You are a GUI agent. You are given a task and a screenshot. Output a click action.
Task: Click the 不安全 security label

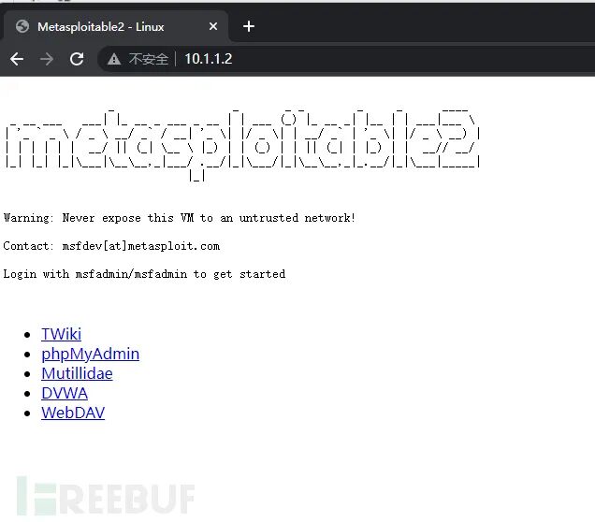click(x=149, y=59)
